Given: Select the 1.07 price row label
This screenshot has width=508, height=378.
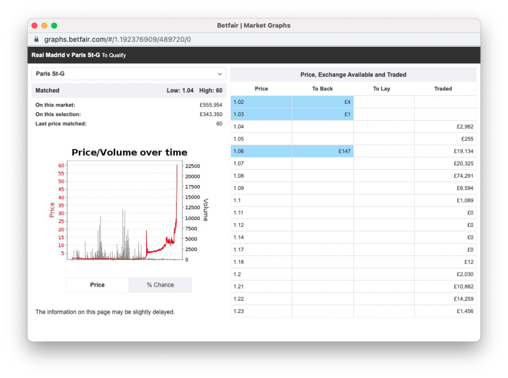Looking at the screenshot, I should pos(238,164).
